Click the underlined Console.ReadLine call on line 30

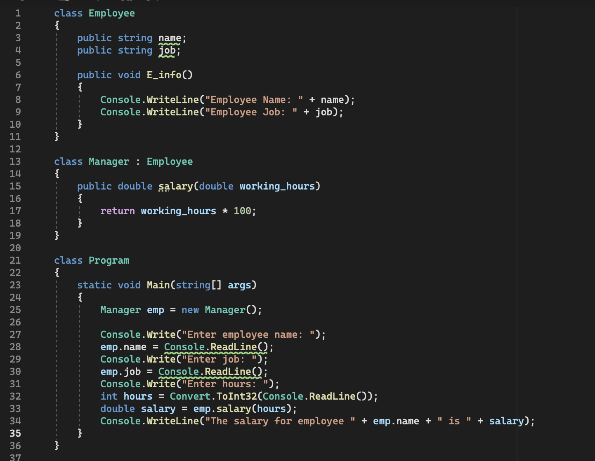210,372
